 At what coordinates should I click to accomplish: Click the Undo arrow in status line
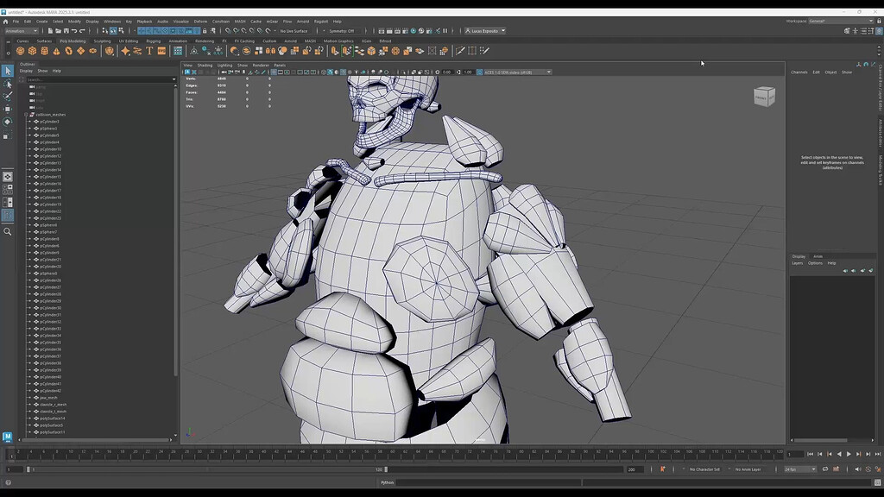(74, 31)
